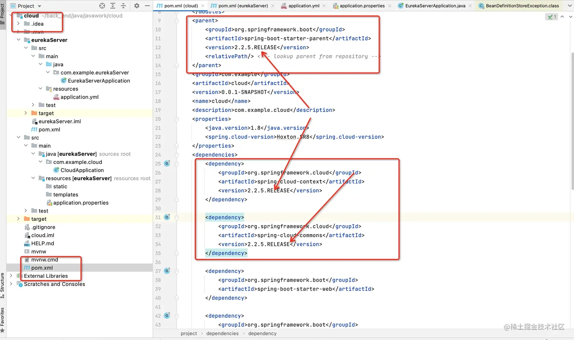Click the Expand All icon in Project panel
Image resolution: width=574 pixels, height=340 pixels.
[113, 6]
